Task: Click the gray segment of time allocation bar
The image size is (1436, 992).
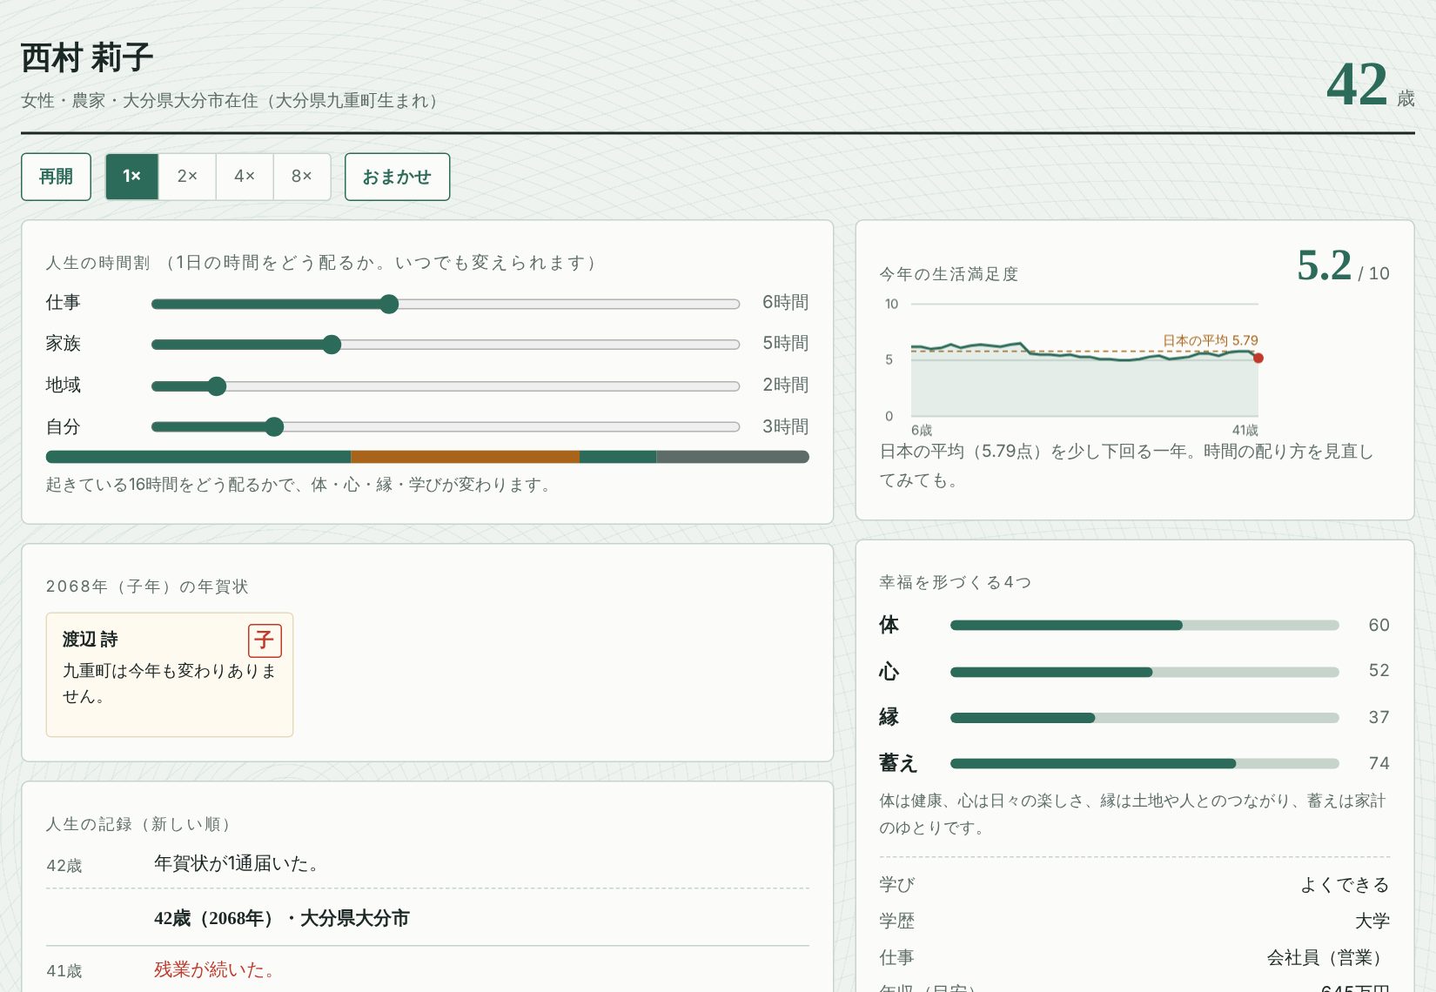Action: [x=733, y=457]
